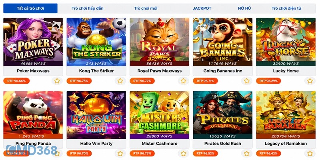The image size is (320, 160).
Task: Launch the Kong The Striker game thumbnail
Action: [x=96, y=42]
